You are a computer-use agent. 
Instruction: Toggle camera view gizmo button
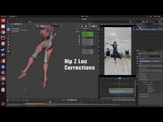coord(79,41)
